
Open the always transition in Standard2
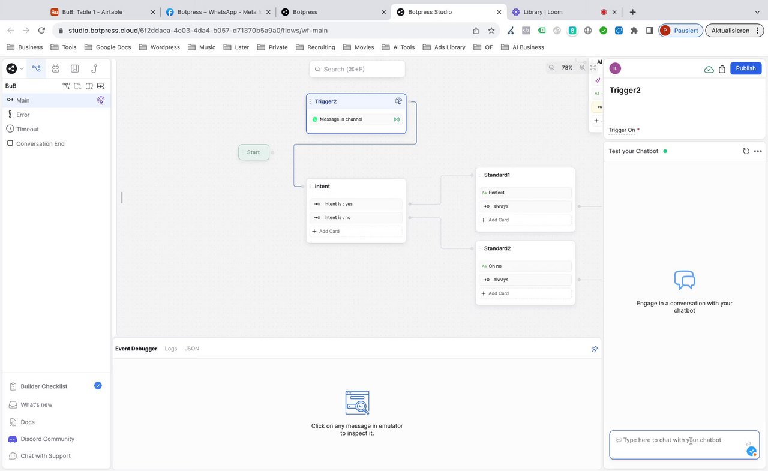525,280
